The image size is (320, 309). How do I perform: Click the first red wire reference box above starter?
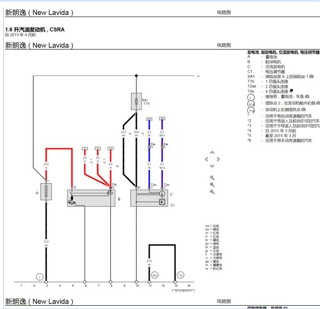[85, 149]
